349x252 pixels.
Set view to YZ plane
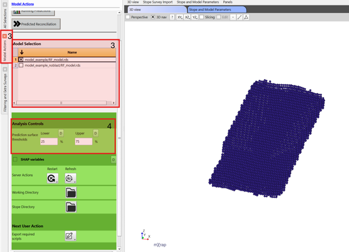click(x=195, y=17)
